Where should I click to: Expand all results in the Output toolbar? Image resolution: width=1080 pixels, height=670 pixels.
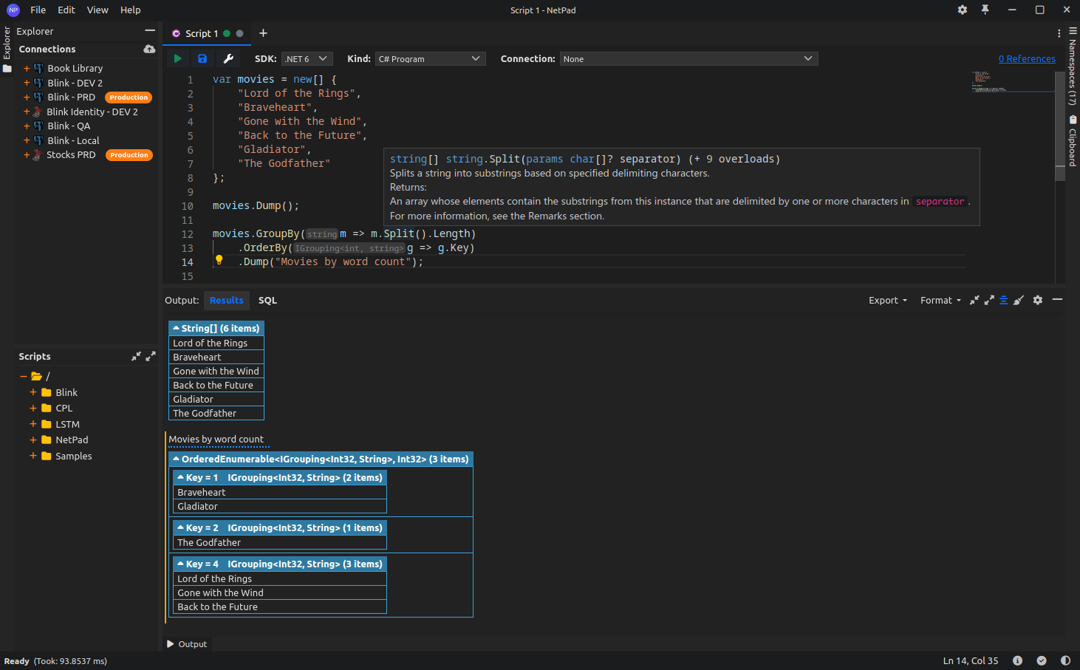click(x=989, y=300)
